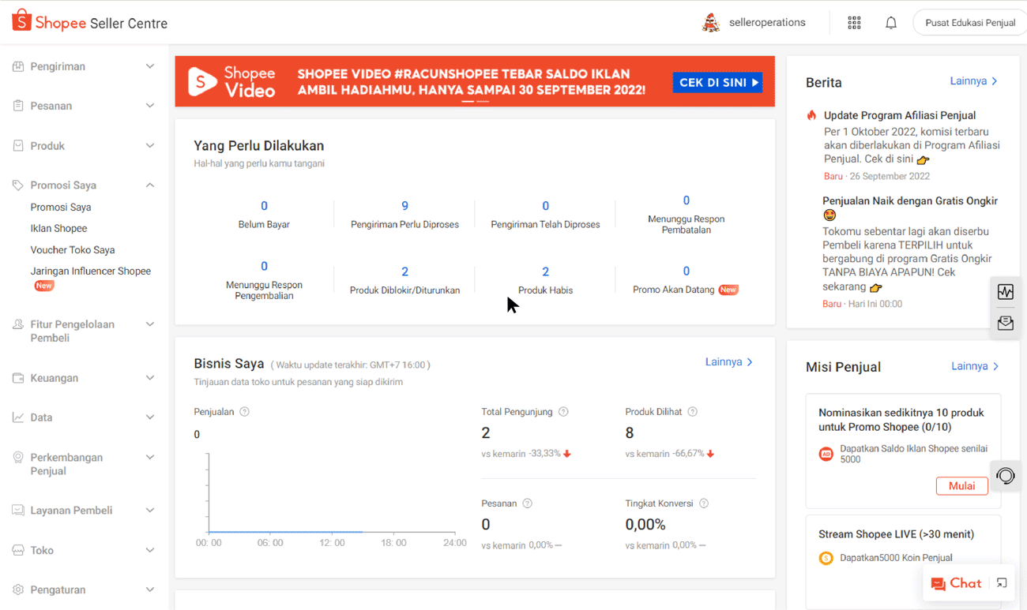This screenshot has width=1027, height=610.
Task: Select Voucher Toko Saya menu item
Action: (x=73, y=249)
